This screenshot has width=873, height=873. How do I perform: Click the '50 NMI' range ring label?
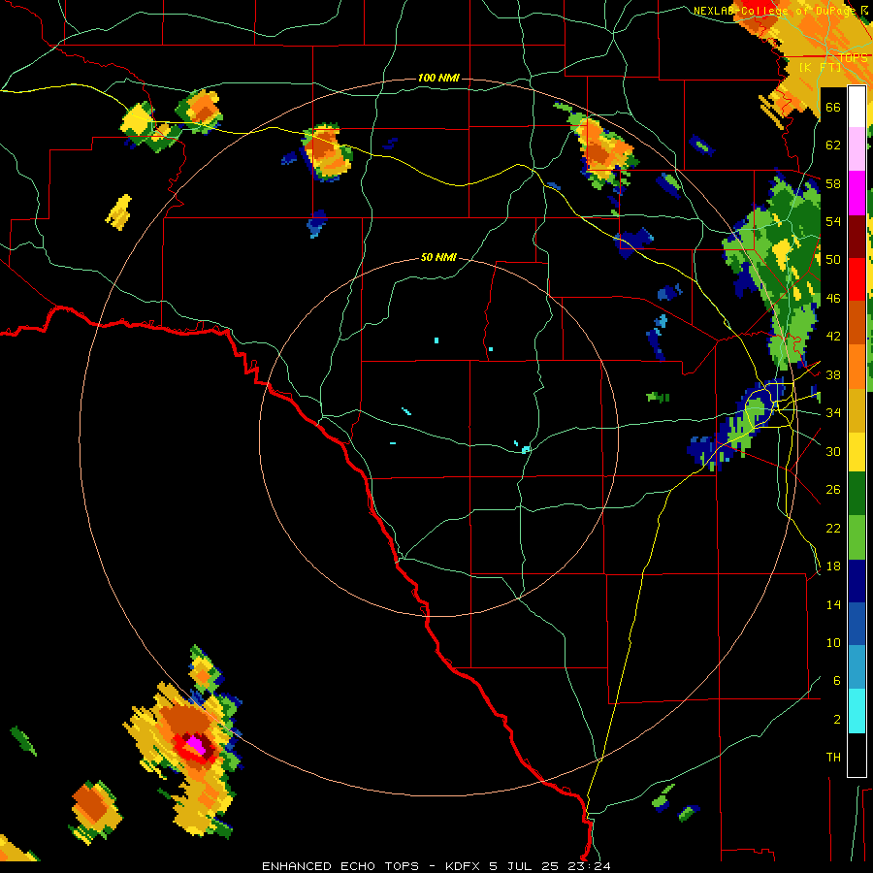[438, 257]
